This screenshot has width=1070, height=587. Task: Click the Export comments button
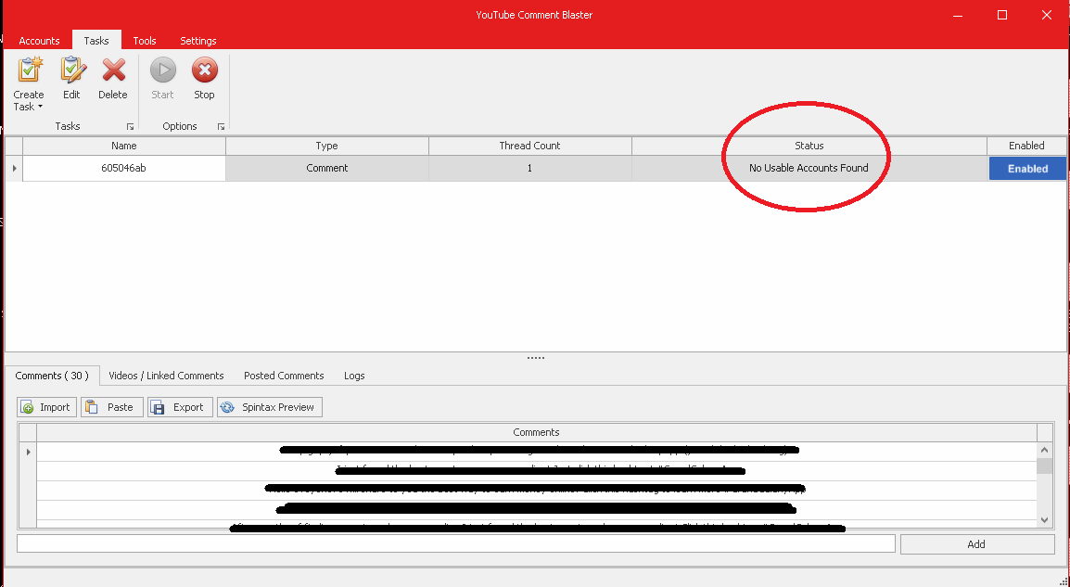point(180,407)
